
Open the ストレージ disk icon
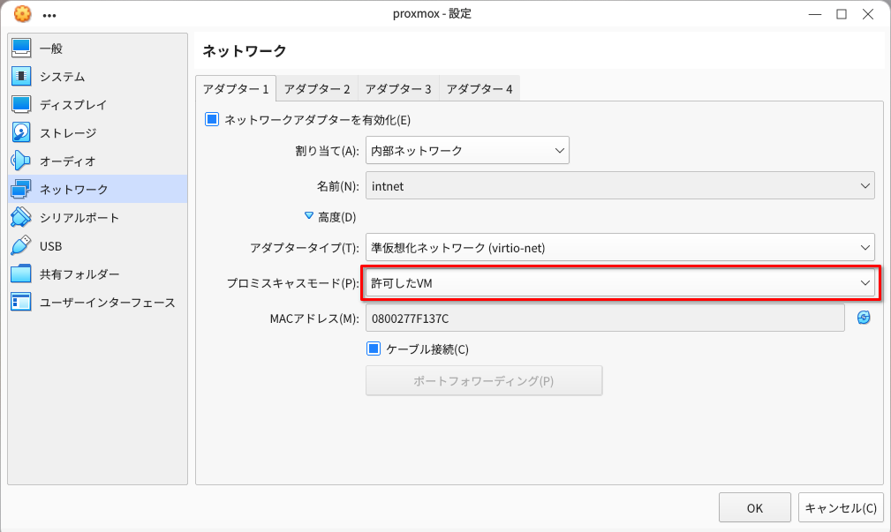tap(21, 133)
